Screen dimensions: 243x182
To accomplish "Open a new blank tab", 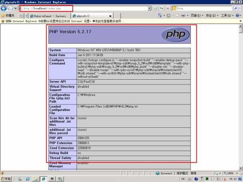I will pos(117,16).
